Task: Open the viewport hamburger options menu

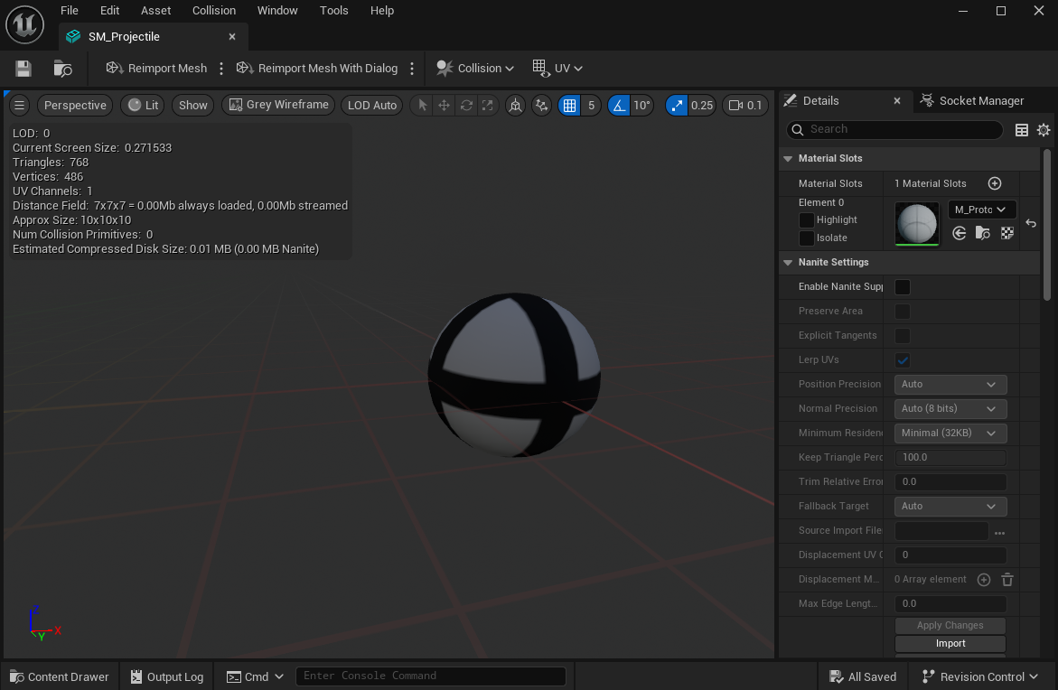Action: (x=19, y=105)
